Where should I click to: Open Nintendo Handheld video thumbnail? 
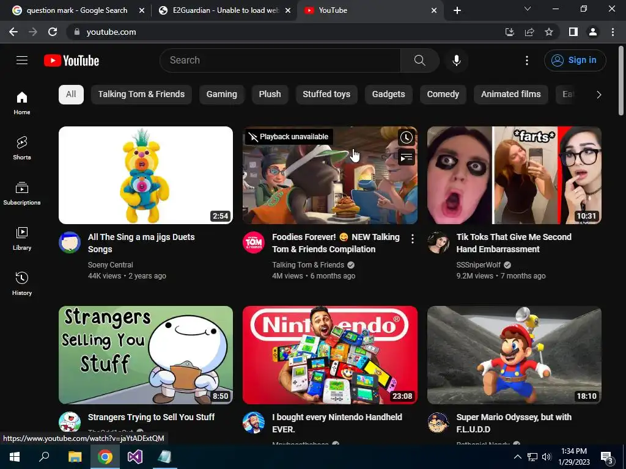coord(330,355)
